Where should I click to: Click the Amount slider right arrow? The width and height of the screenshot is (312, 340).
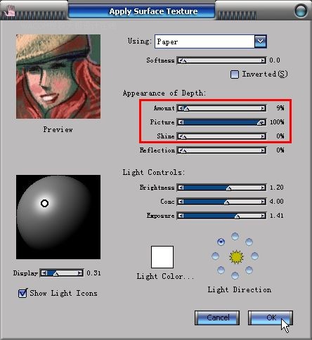tap(263, 108)
